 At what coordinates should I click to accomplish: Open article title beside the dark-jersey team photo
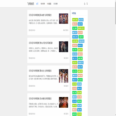(40, 15)
